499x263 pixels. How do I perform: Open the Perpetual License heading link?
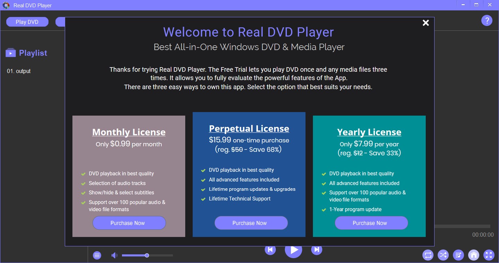[249, 129]
